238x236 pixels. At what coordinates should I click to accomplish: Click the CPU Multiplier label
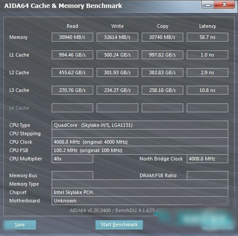tap(26, 159)
